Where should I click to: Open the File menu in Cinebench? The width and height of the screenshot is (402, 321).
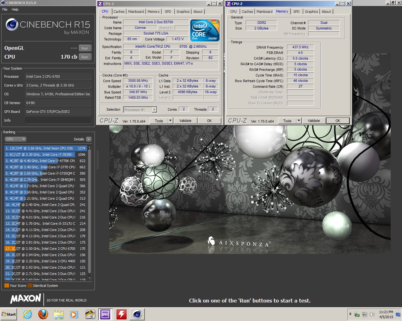pyautogui.click(x=5, y=9)
